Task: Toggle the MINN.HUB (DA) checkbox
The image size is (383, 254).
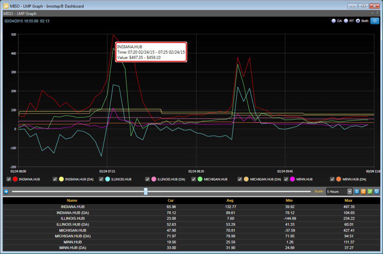Action: (x=332, y=179)
